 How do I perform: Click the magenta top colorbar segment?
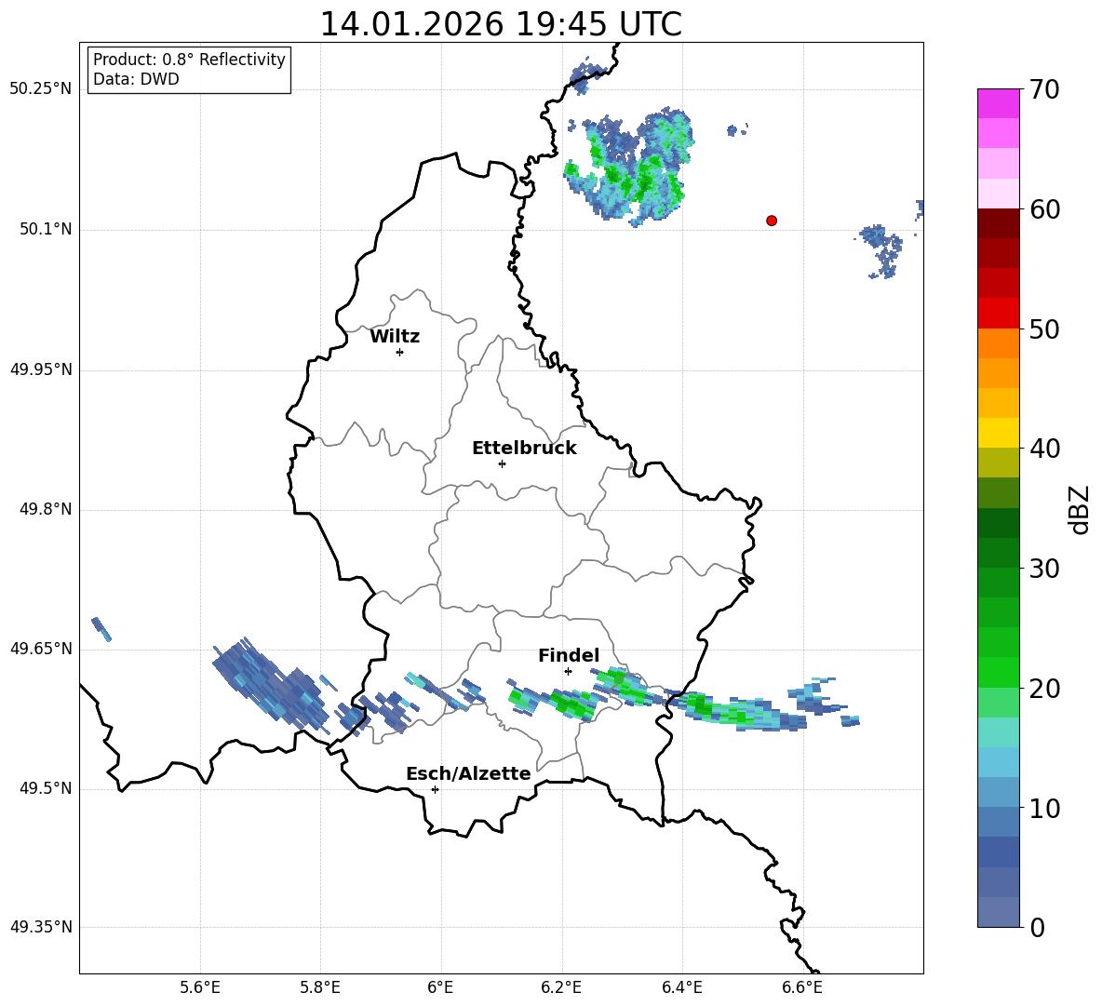tap(998, 103)
